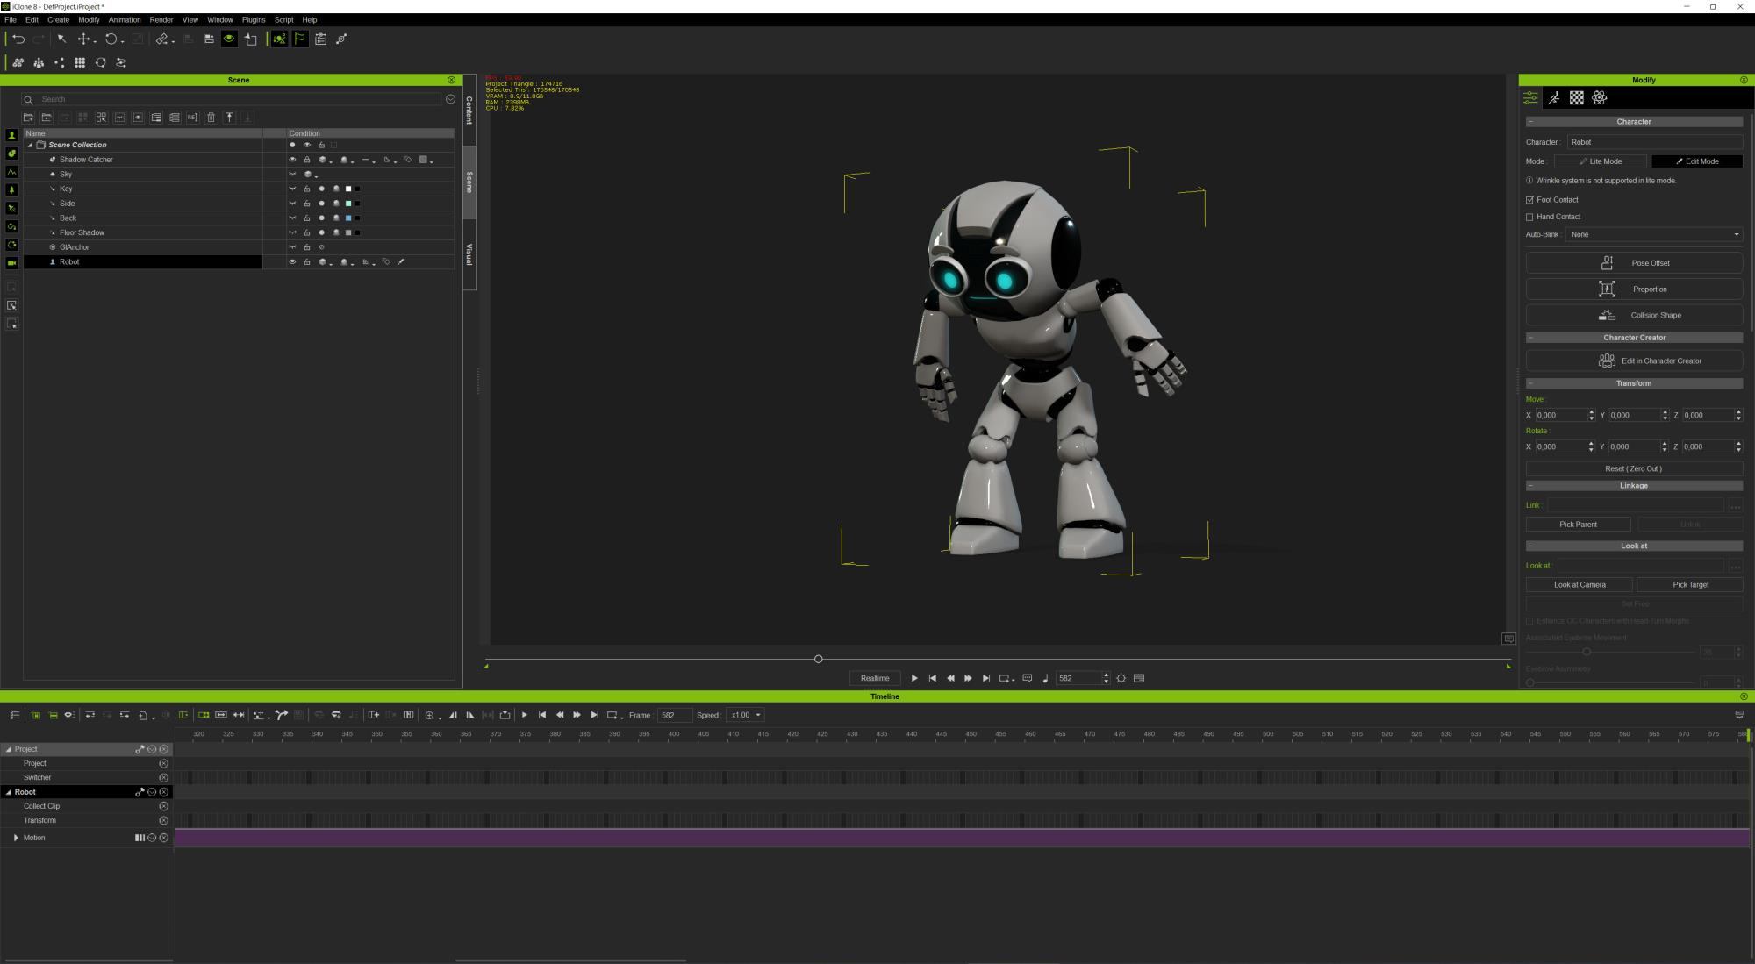Screen dimensions: 1755x964
Task: Click the Key light color swatch
Action: [x=348, y=189]
